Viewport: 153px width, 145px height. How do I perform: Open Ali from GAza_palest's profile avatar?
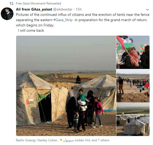(x=7, y=14)
